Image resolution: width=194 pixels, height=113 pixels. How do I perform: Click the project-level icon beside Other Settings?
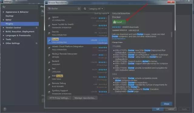click(x=36, y=43)
